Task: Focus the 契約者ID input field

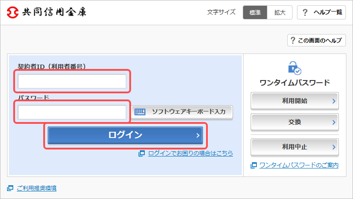Action: pos(72,81)
